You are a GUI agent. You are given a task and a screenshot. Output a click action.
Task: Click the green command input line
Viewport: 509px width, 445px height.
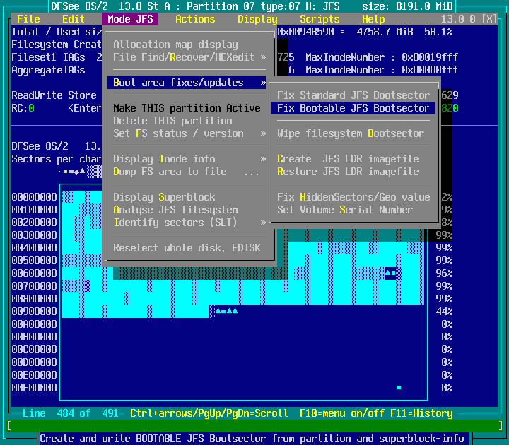coord(255,426)
